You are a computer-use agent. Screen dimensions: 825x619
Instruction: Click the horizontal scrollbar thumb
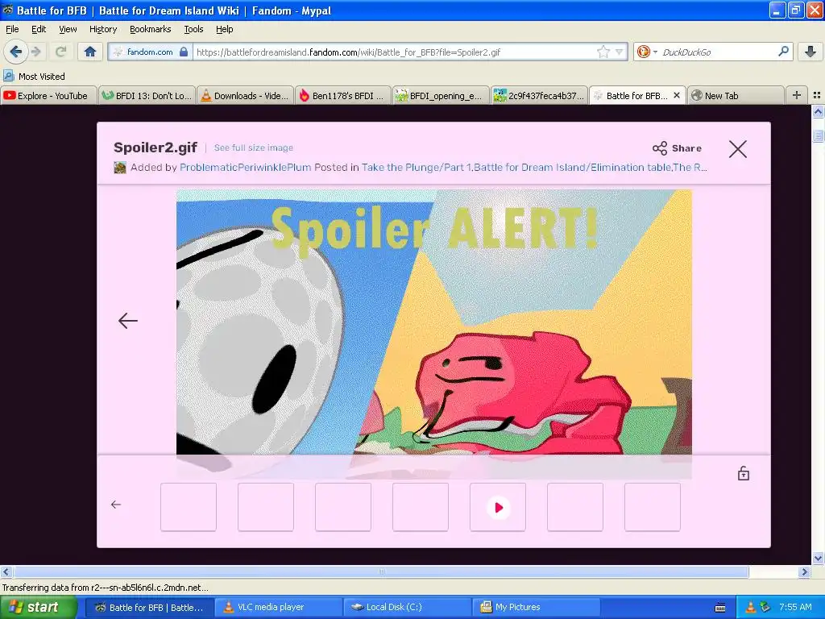tap(381, 571)
